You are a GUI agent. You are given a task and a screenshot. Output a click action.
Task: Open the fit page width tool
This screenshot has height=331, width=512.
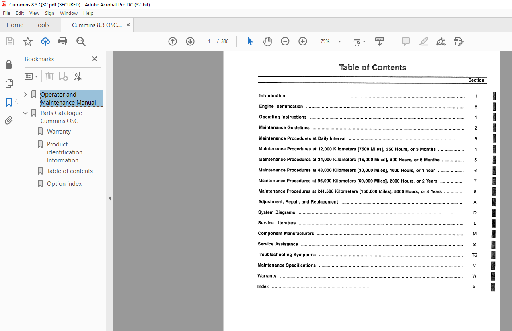coord(357,41)
